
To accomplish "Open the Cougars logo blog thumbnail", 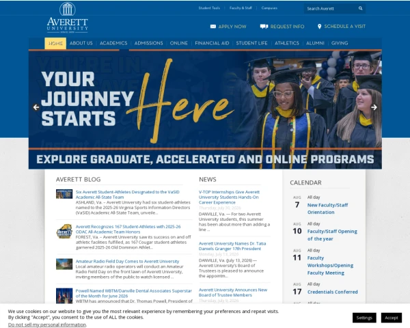I will click(x=64, y=231).
